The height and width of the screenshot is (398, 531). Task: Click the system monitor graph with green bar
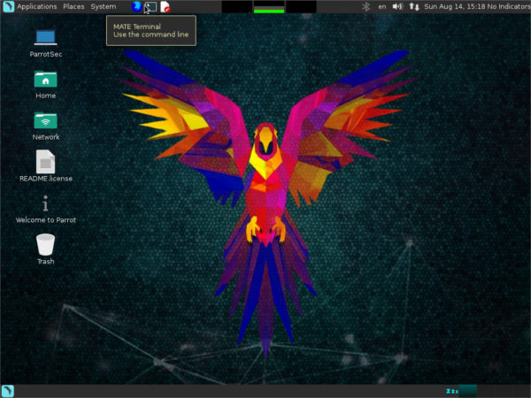(x=269, y=7)
